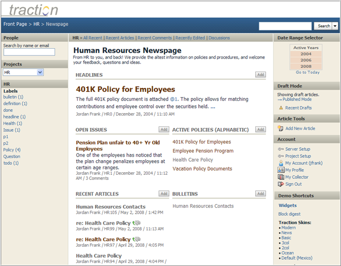Image resolution: width=341 pixels, height=266 pixels.
Task: Click the Sign Out icon
Action: (281, 184)
